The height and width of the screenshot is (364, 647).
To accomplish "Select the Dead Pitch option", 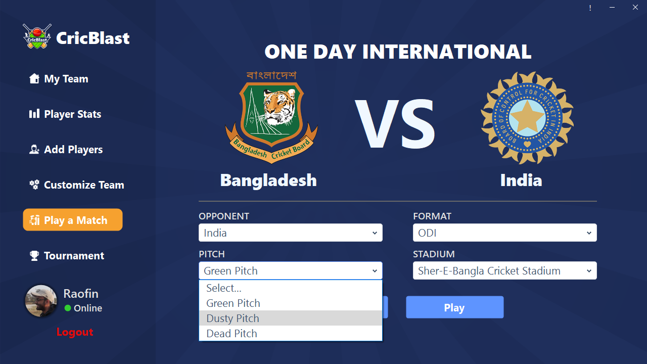I will [x=291, y=333].
